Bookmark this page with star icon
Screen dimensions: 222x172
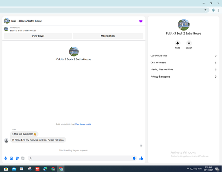pyautogui.click(x=205, y=10)
